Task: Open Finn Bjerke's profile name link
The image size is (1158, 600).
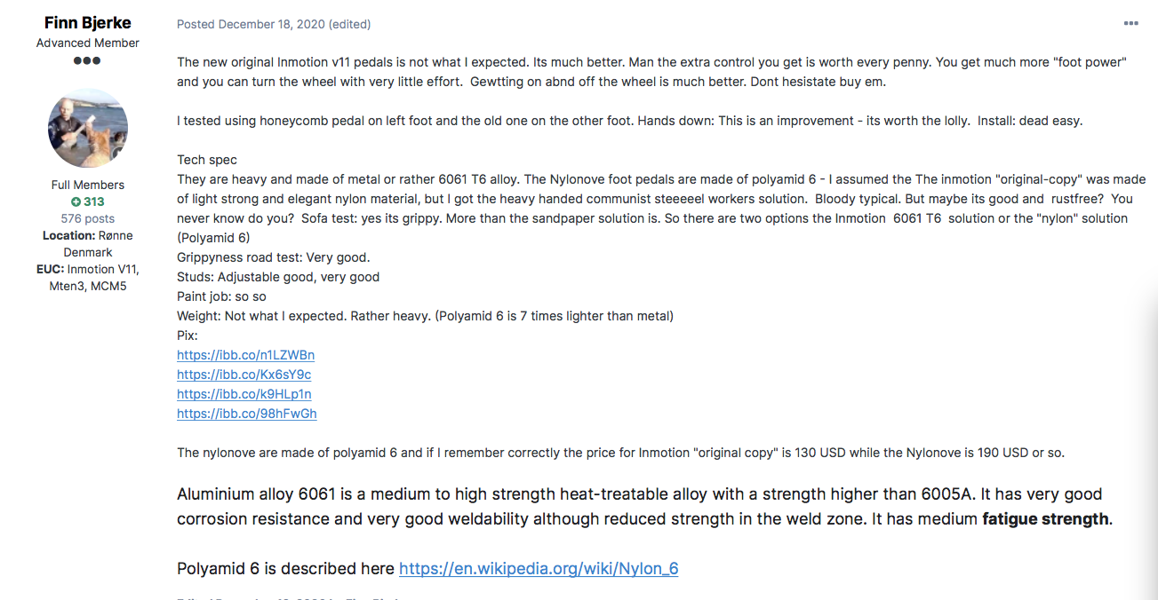Action: (87, 23)
